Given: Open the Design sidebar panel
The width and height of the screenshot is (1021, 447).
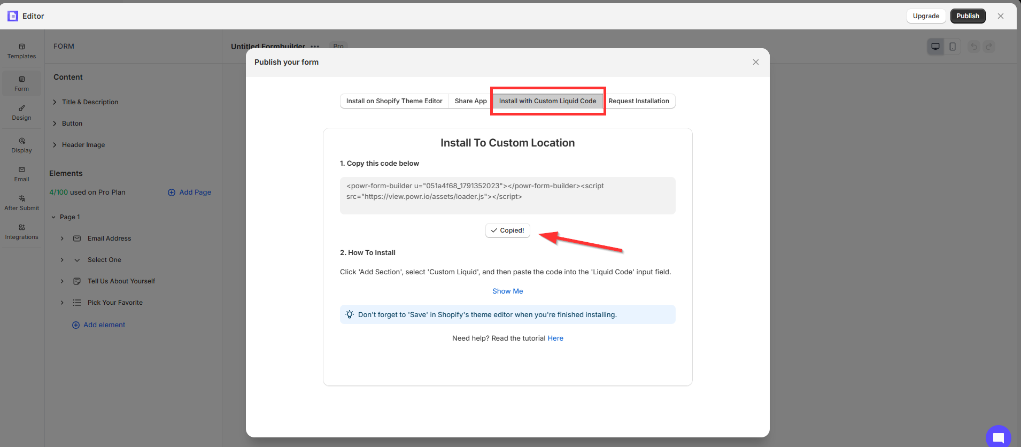Looking at the screenshot, I should (21, 113).
